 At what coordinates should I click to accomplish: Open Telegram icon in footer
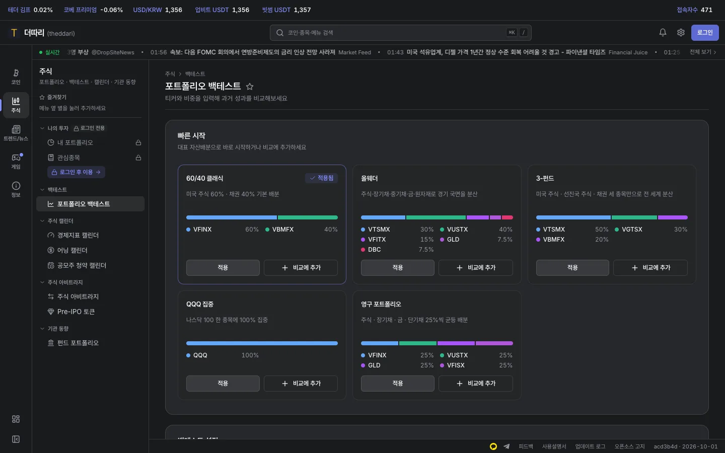(506, 446)
